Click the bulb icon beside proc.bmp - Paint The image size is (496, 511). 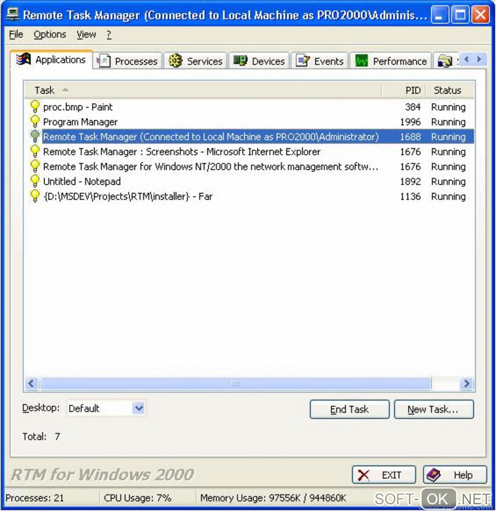coord(35,106)
